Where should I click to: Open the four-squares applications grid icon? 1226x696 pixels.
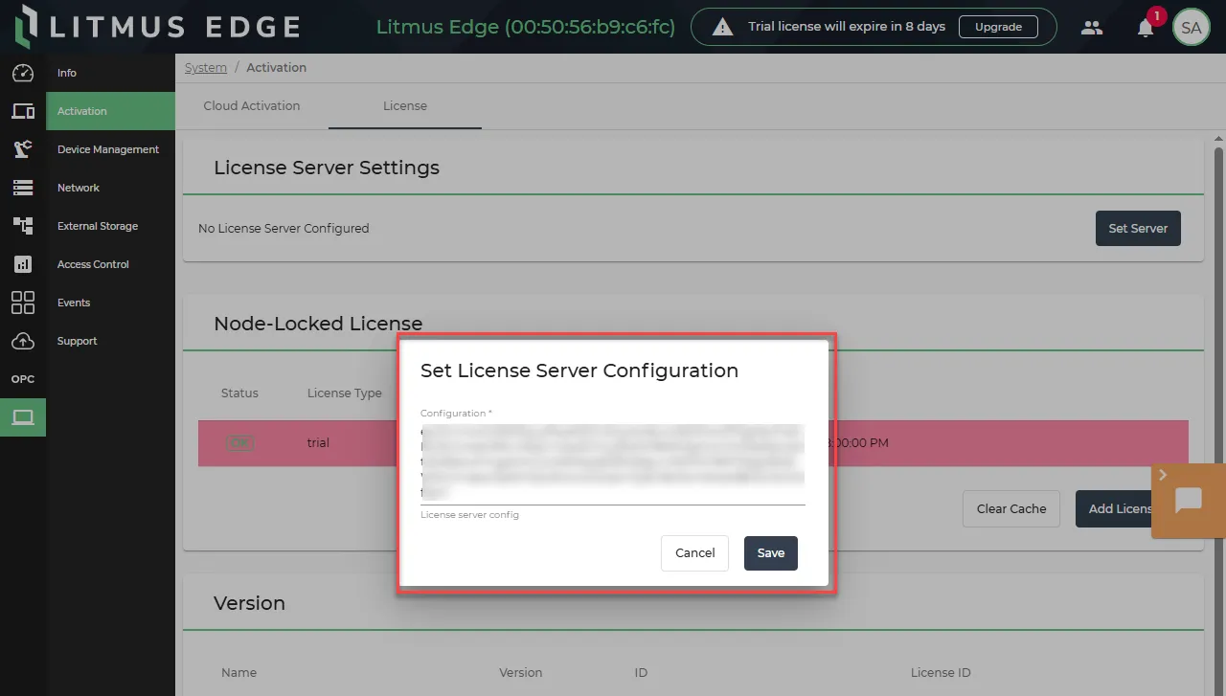click(23, 303)
